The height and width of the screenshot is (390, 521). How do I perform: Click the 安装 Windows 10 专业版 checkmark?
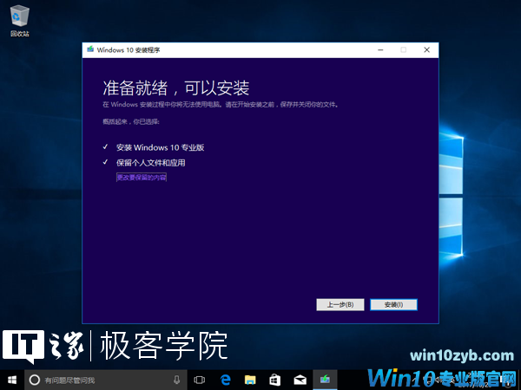104,147
